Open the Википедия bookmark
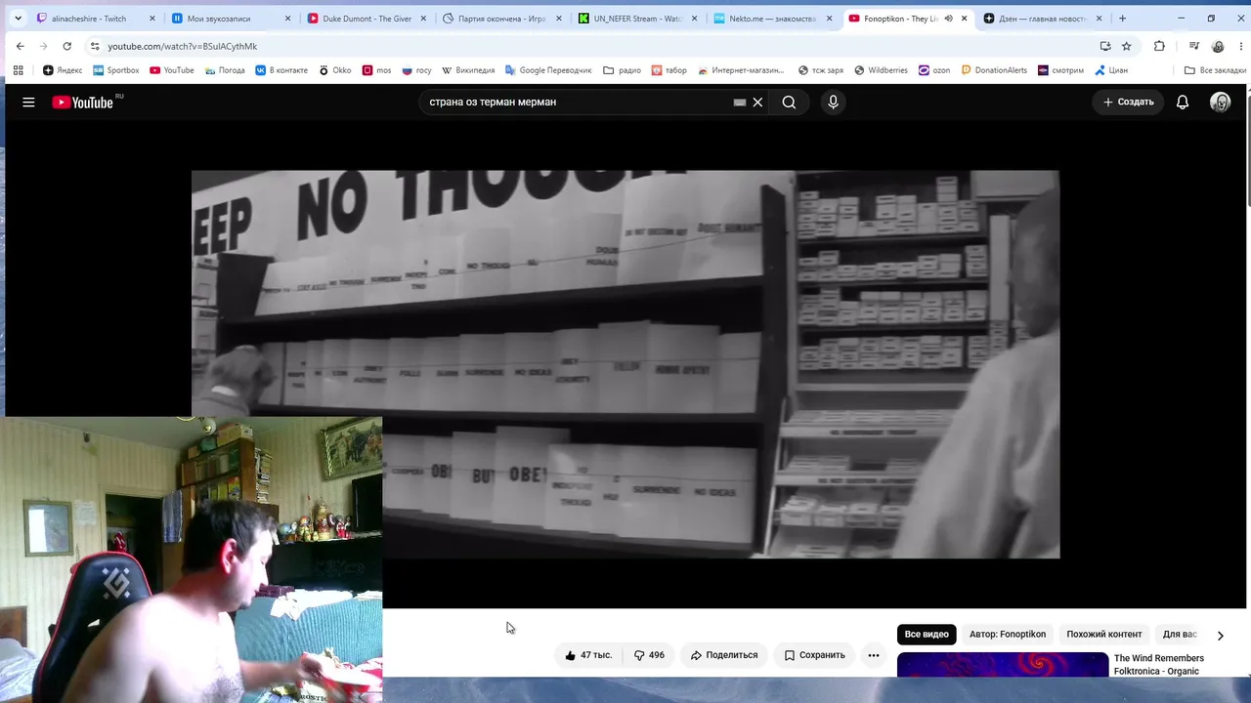This screenshot has width=1251, height=703. tap(468, 70)
